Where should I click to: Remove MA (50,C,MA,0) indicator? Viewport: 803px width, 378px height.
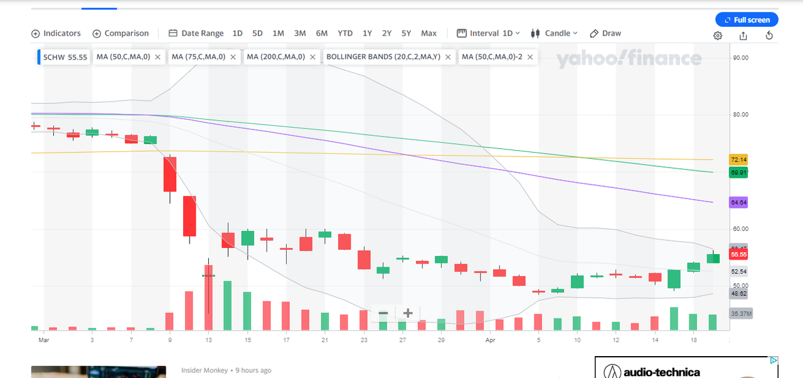pos(157,57)
